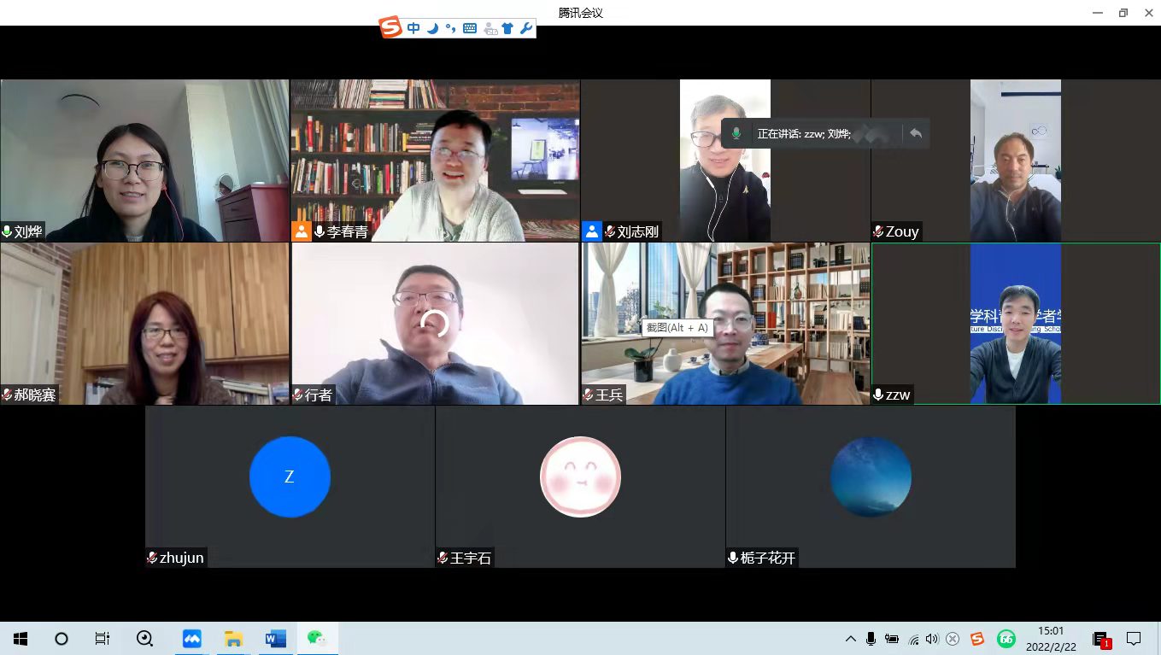Viewport: 1161px width, 655px height.
Task: Click the 截图(Alt + A) screenshot tooltip
Action: point(677,327)
